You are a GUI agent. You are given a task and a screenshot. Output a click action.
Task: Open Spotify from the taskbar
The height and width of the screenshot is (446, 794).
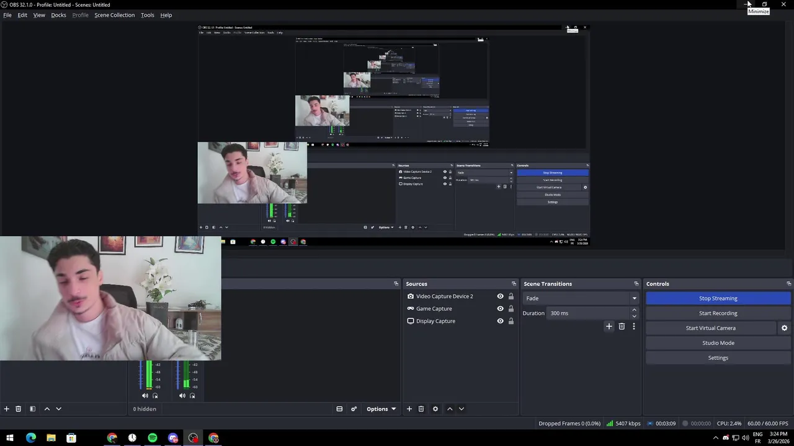point(153,438)
